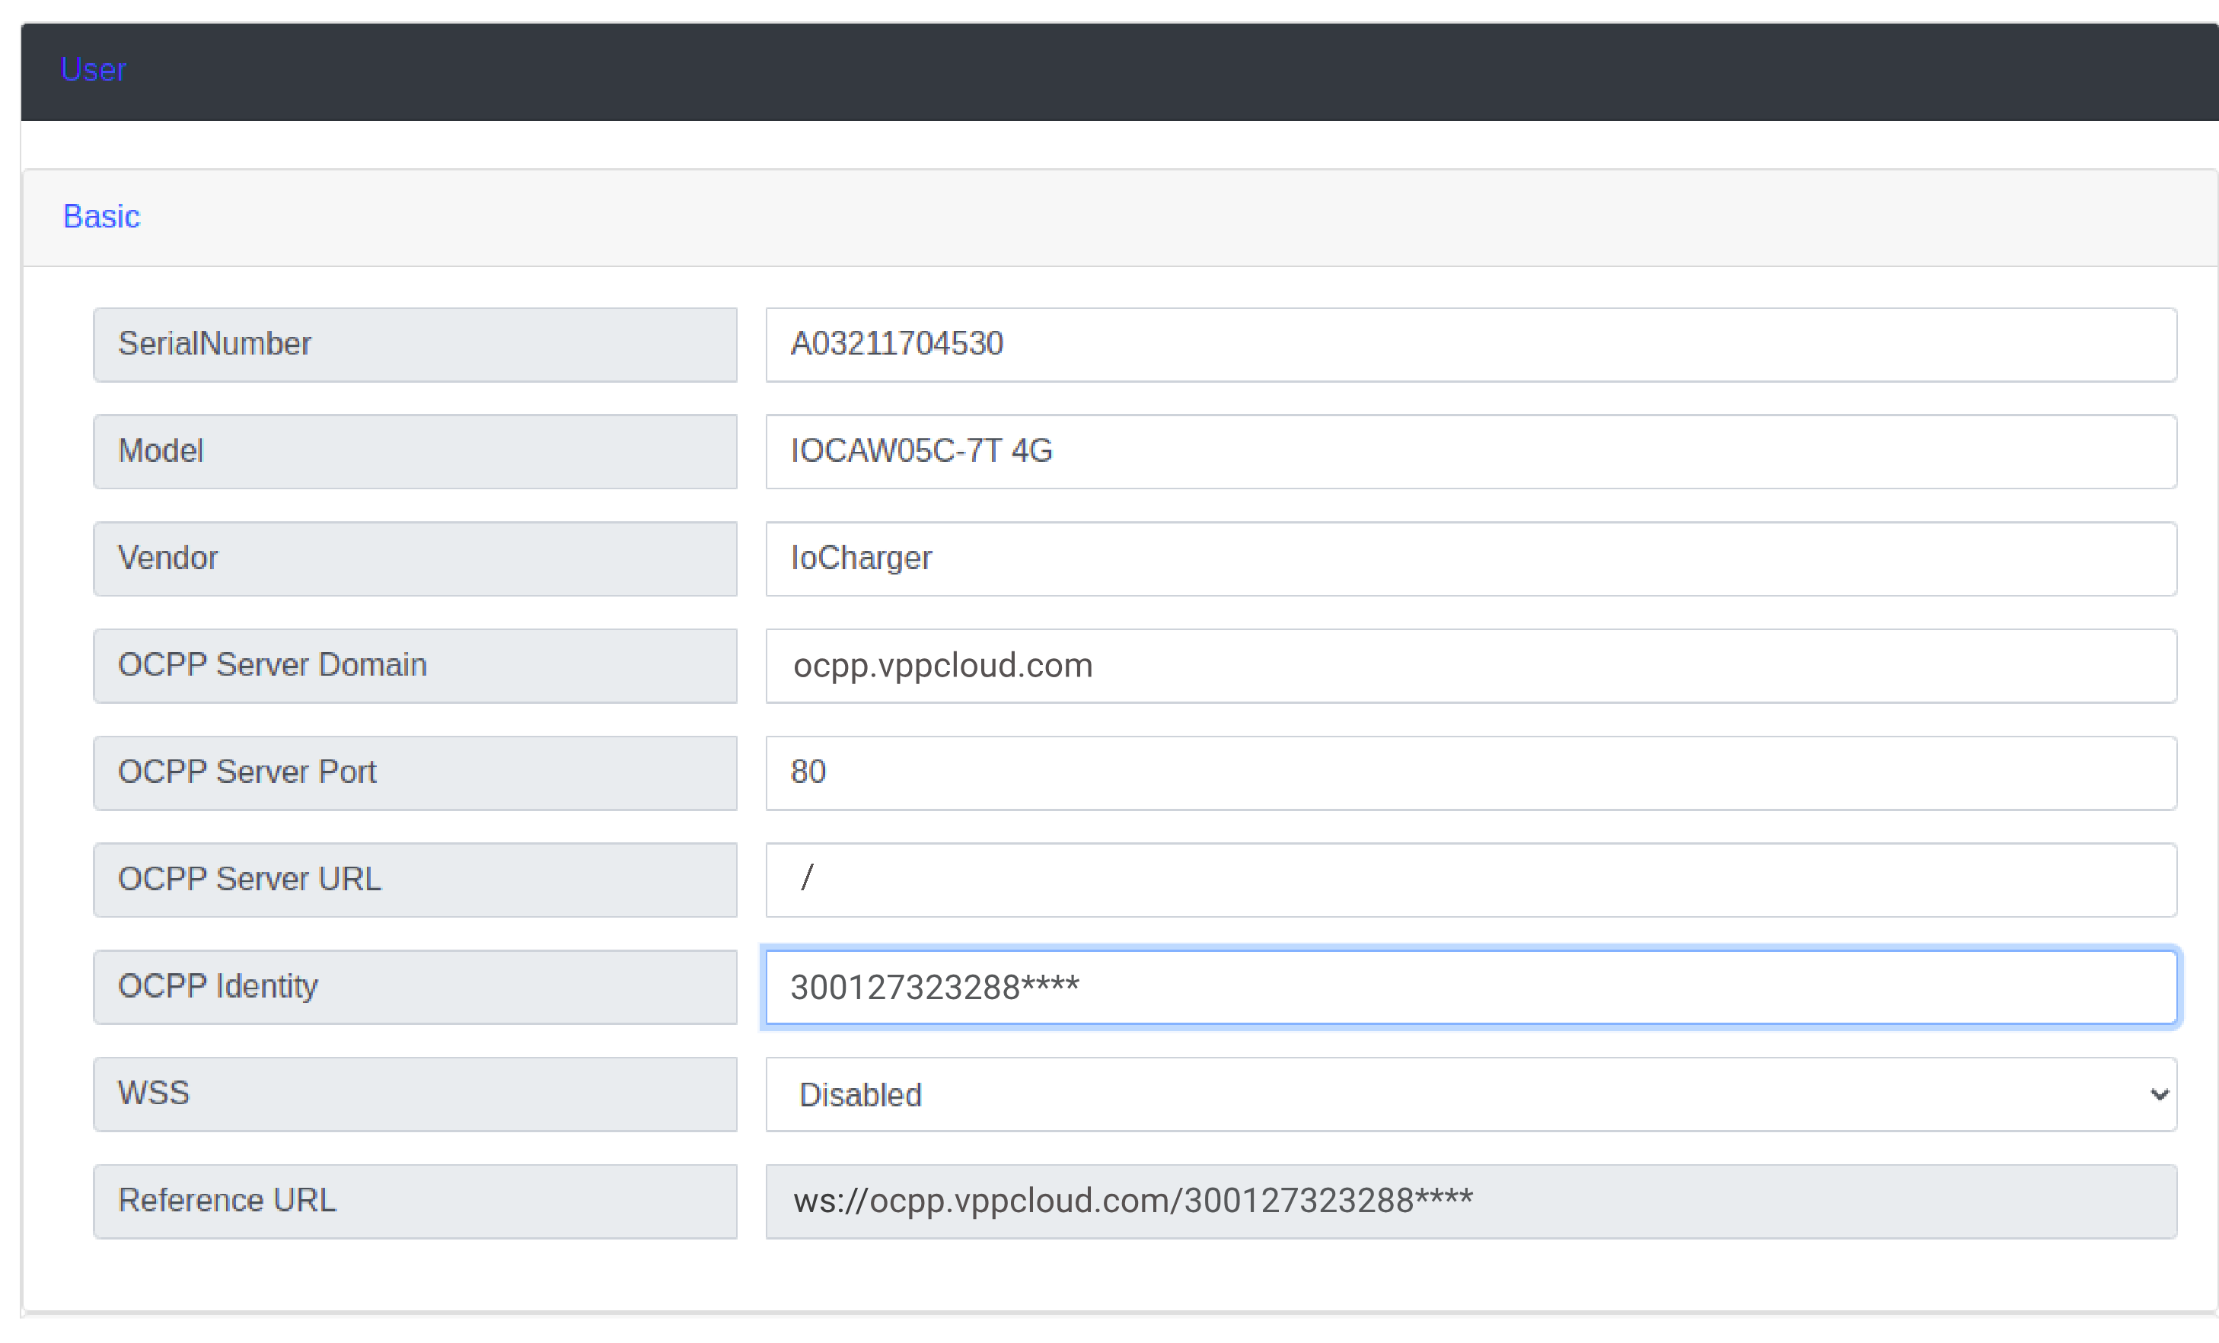Click the read-only Reference URL field

point(1470,1201)
